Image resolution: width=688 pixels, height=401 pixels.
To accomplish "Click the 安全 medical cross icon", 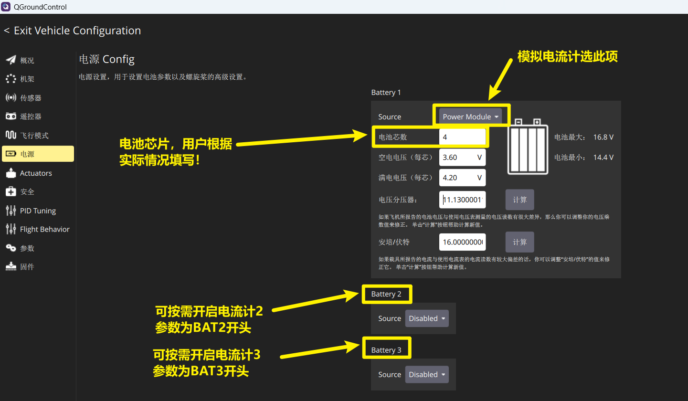I will (x=11, y=191).
